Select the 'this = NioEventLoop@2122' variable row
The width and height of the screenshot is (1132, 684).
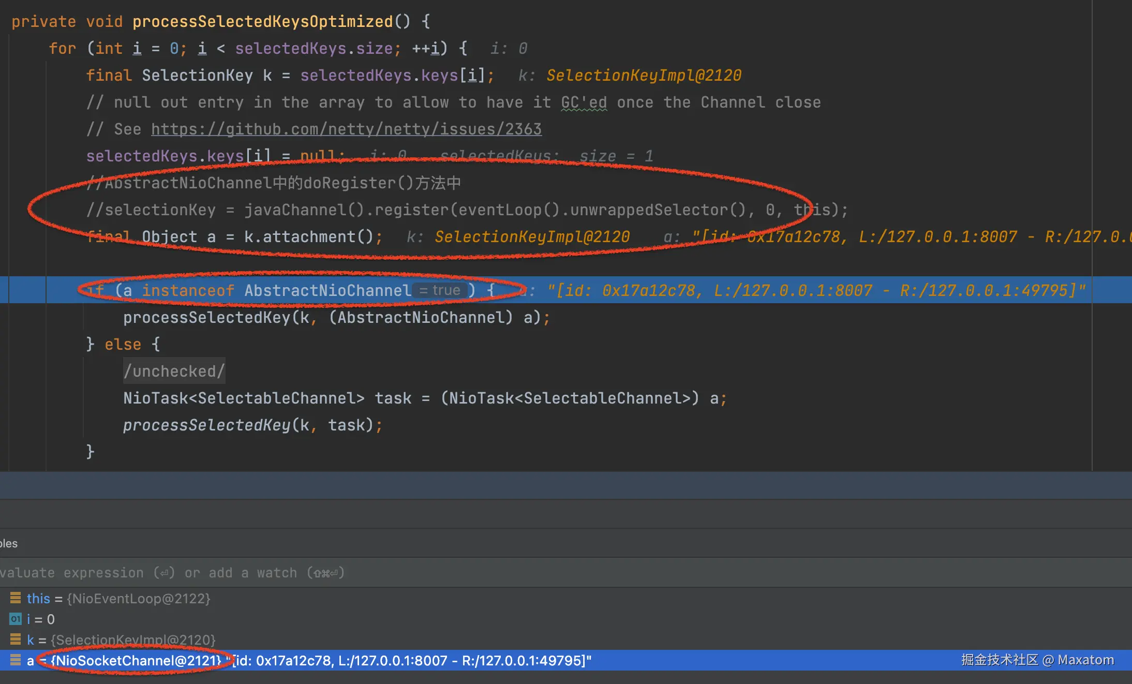pos(118,598)
